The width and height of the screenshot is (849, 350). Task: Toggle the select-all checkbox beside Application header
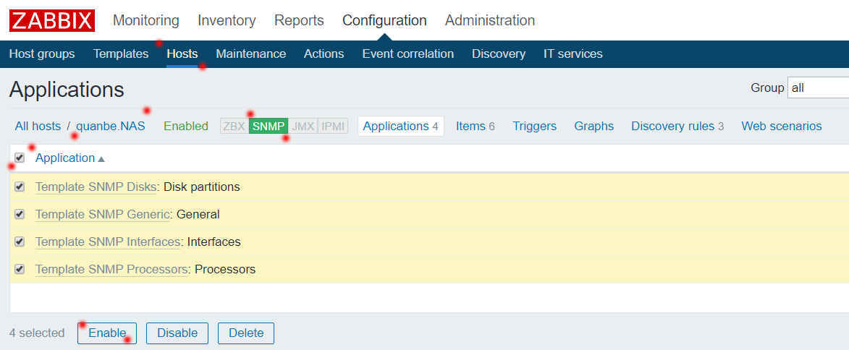coord(20,158)
